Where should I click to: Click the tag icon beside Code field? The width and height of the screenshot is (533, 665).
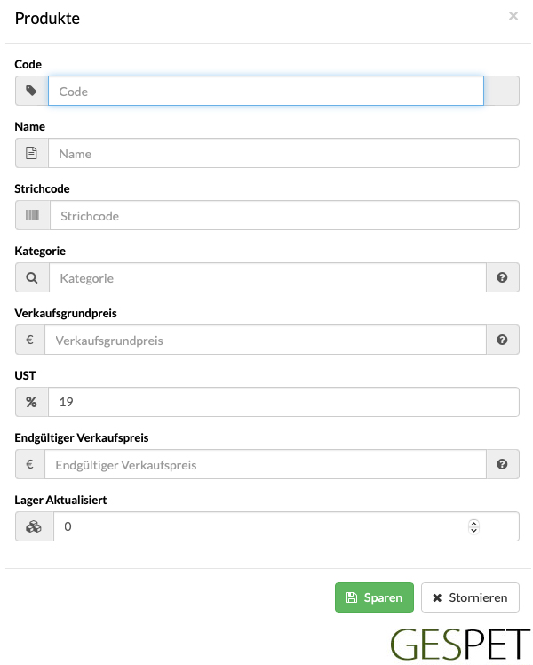31,91
